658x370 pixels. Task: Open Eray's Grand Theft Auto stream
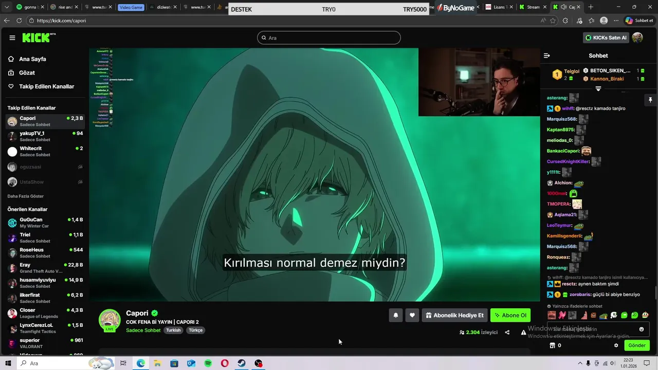coord(45,268)
